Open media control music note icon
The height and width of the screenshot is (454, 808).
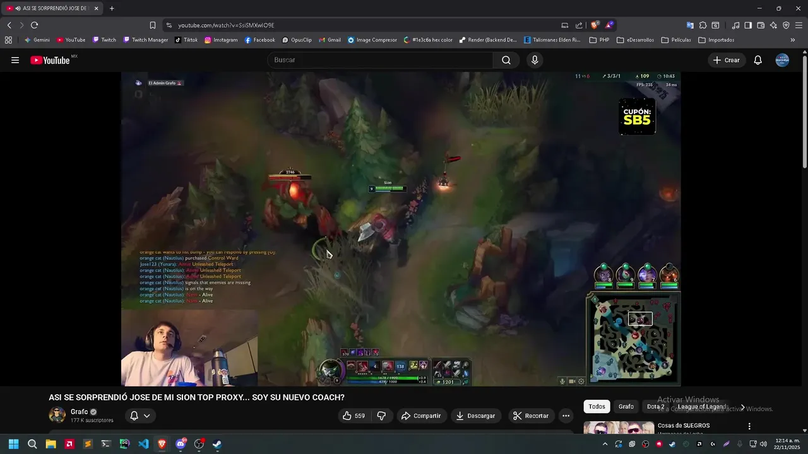pos(735,25)
